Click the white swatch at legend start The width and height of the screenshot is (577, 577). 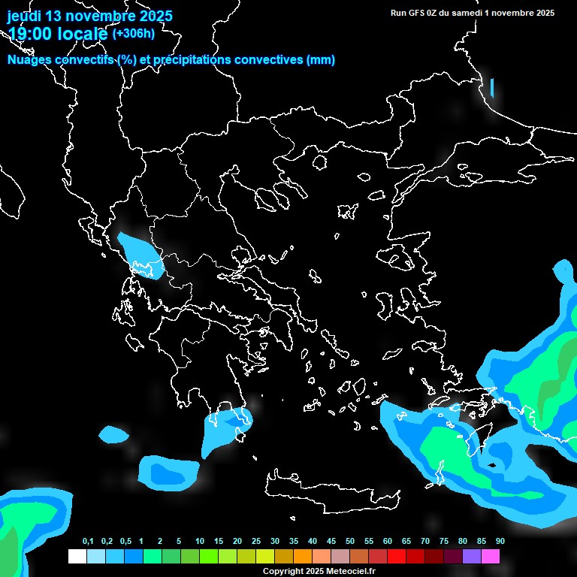pyautogui.click(x=77, y=556)
